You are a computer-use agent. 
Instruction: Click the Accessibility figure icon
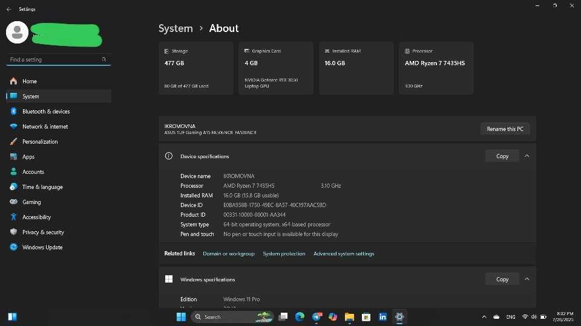[x=14, y=217]
